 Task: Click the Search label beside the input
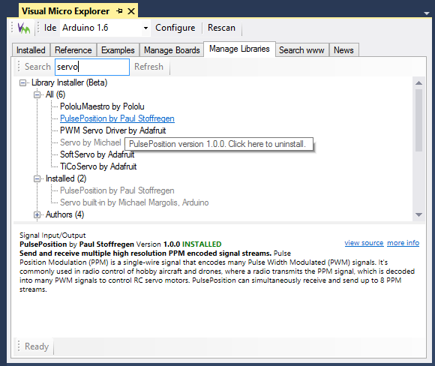pyautogui.click(x=37, y=67)
